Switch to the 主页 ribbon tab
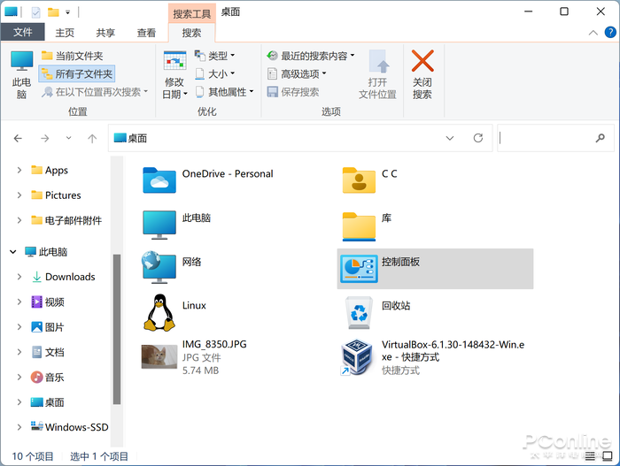 [65, 33]
